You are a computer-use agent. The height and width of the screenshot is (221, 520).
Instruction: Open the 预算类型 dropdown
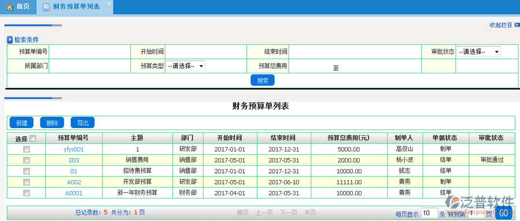tap(185, 66)
